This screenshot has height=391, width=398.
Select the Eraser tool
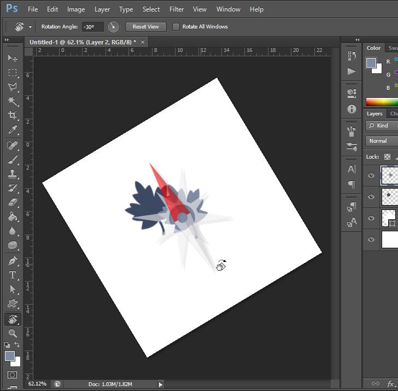[x=13, y=202]
